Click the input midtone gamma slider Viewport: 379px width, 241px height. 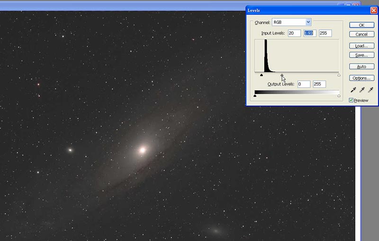(x=282, y=75)
